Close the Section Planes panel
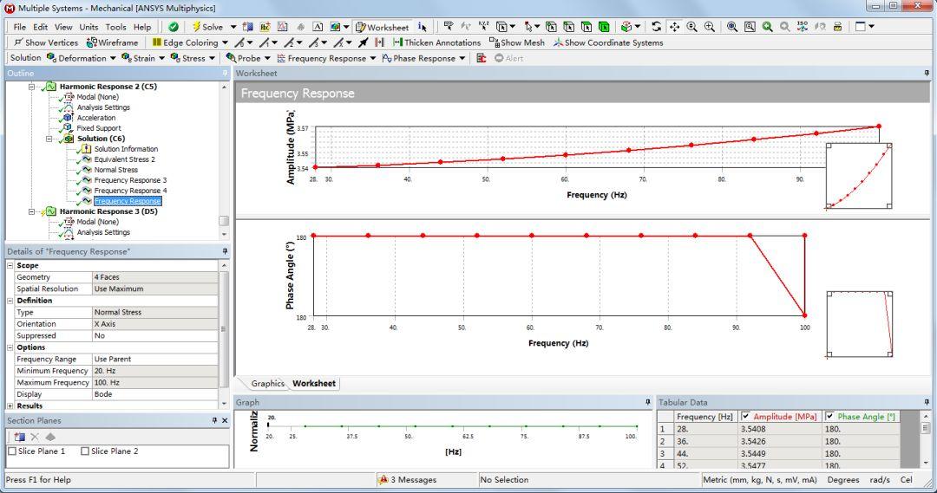The image size is (937, 493). tap(225, 420)
